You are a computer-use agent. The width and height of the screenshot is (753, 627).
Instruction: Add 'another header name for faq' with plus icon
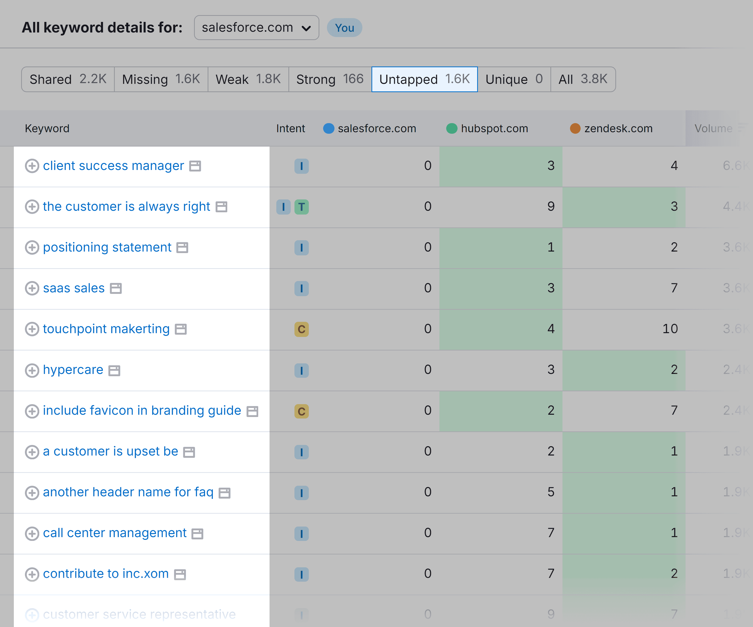[x=32, y=493]
